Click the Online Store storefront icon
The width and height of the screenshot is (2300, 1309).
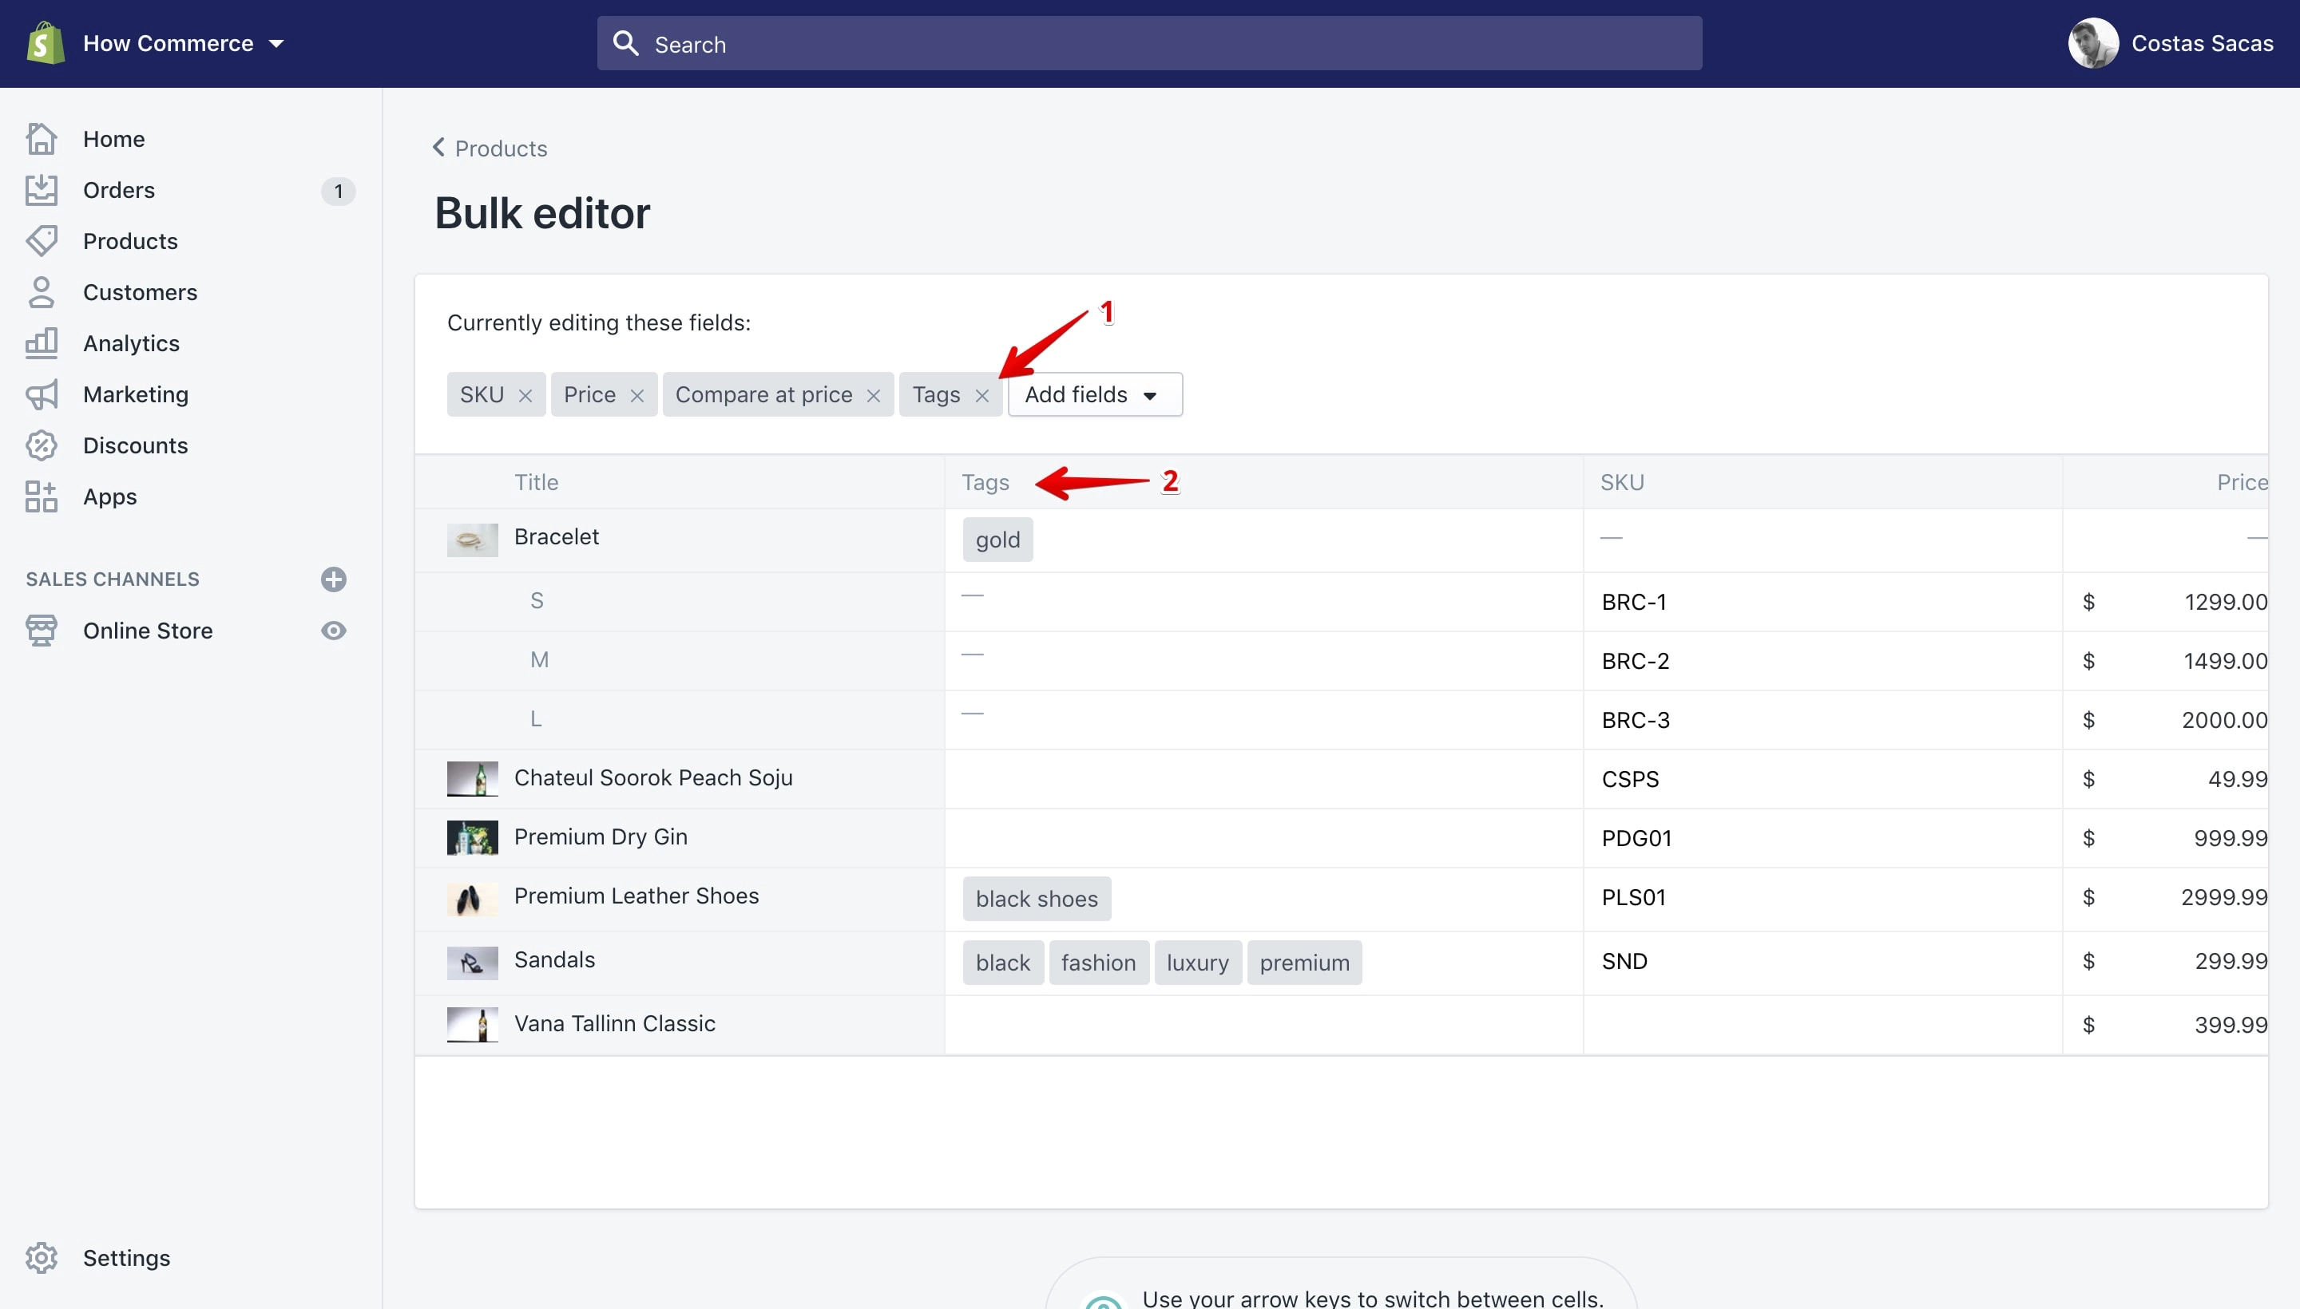42,631
